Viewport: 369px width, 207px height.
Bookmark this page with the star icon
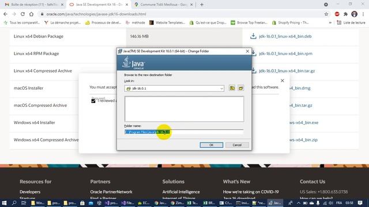326,14
